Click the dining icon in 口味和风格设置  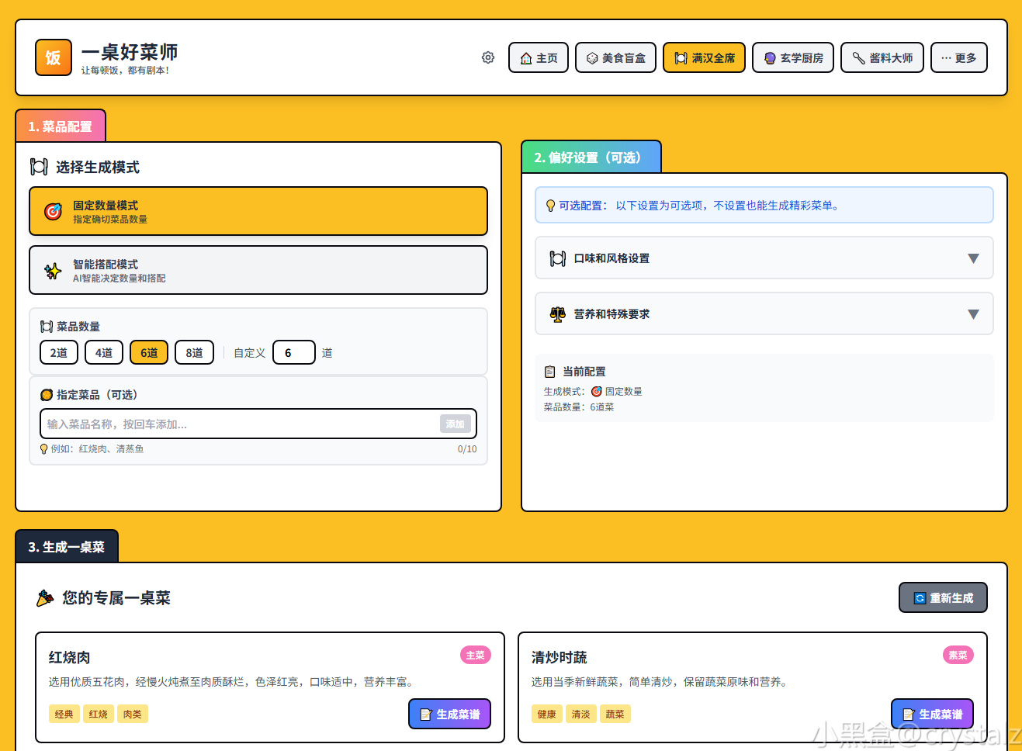pyautogui.click(x=558, y=258)
